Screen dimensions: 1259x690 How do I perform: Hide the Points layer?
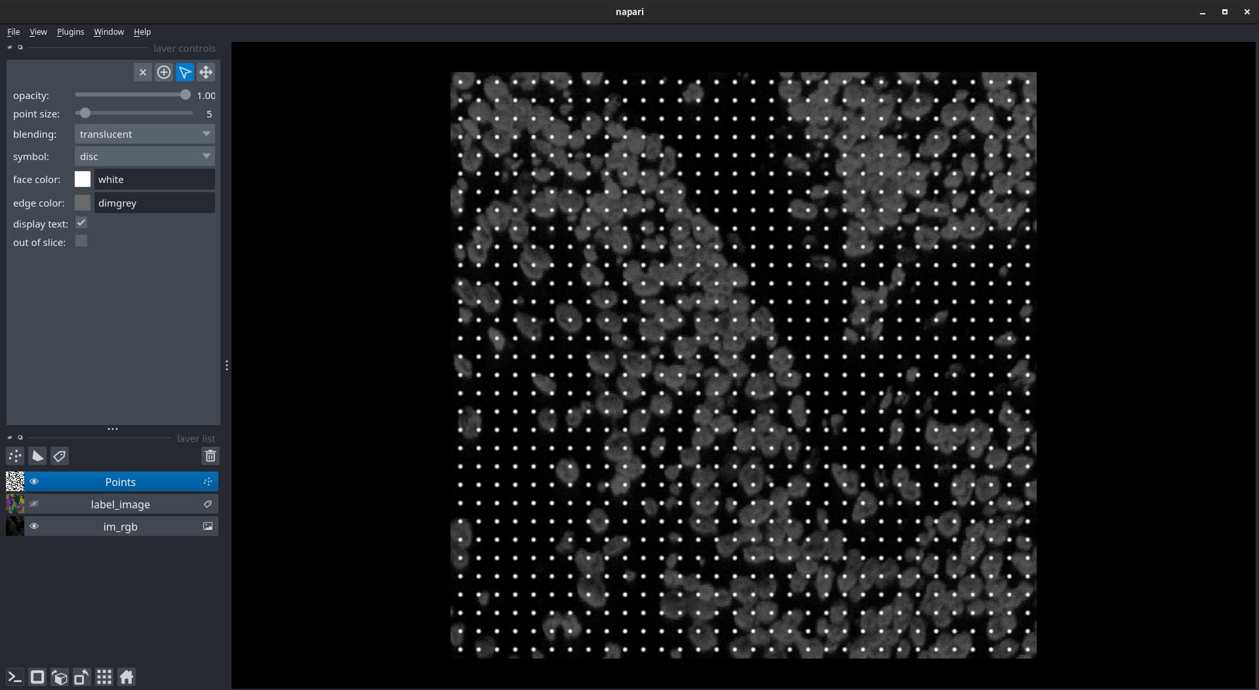34,481
